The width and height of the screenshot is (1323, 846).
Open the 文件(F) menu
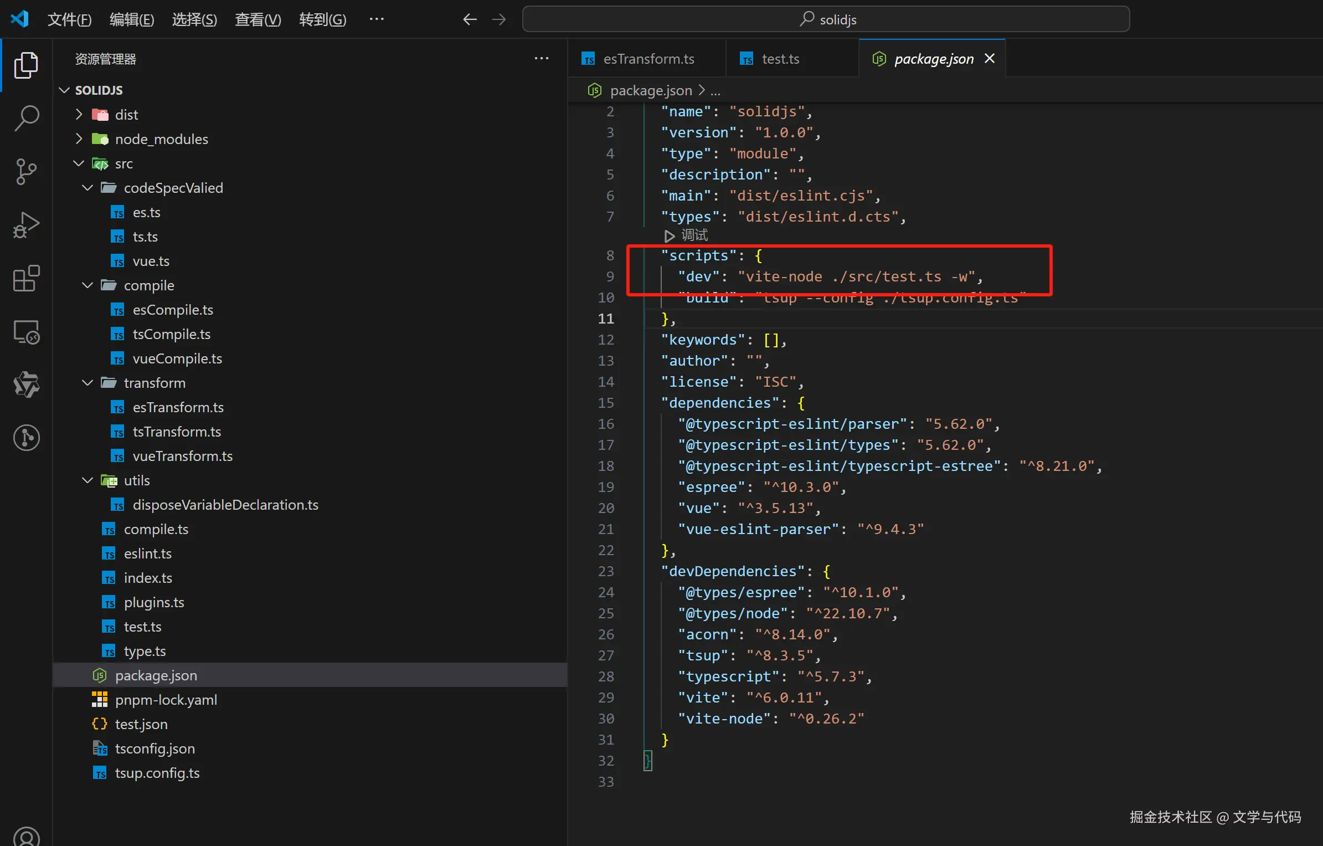pyautogui.click(x=69, y=19)
